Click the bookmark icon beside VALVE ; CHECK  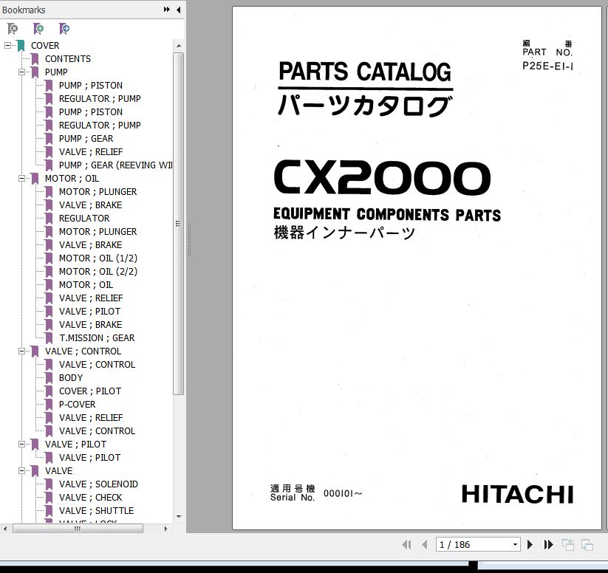pos(49,498)
